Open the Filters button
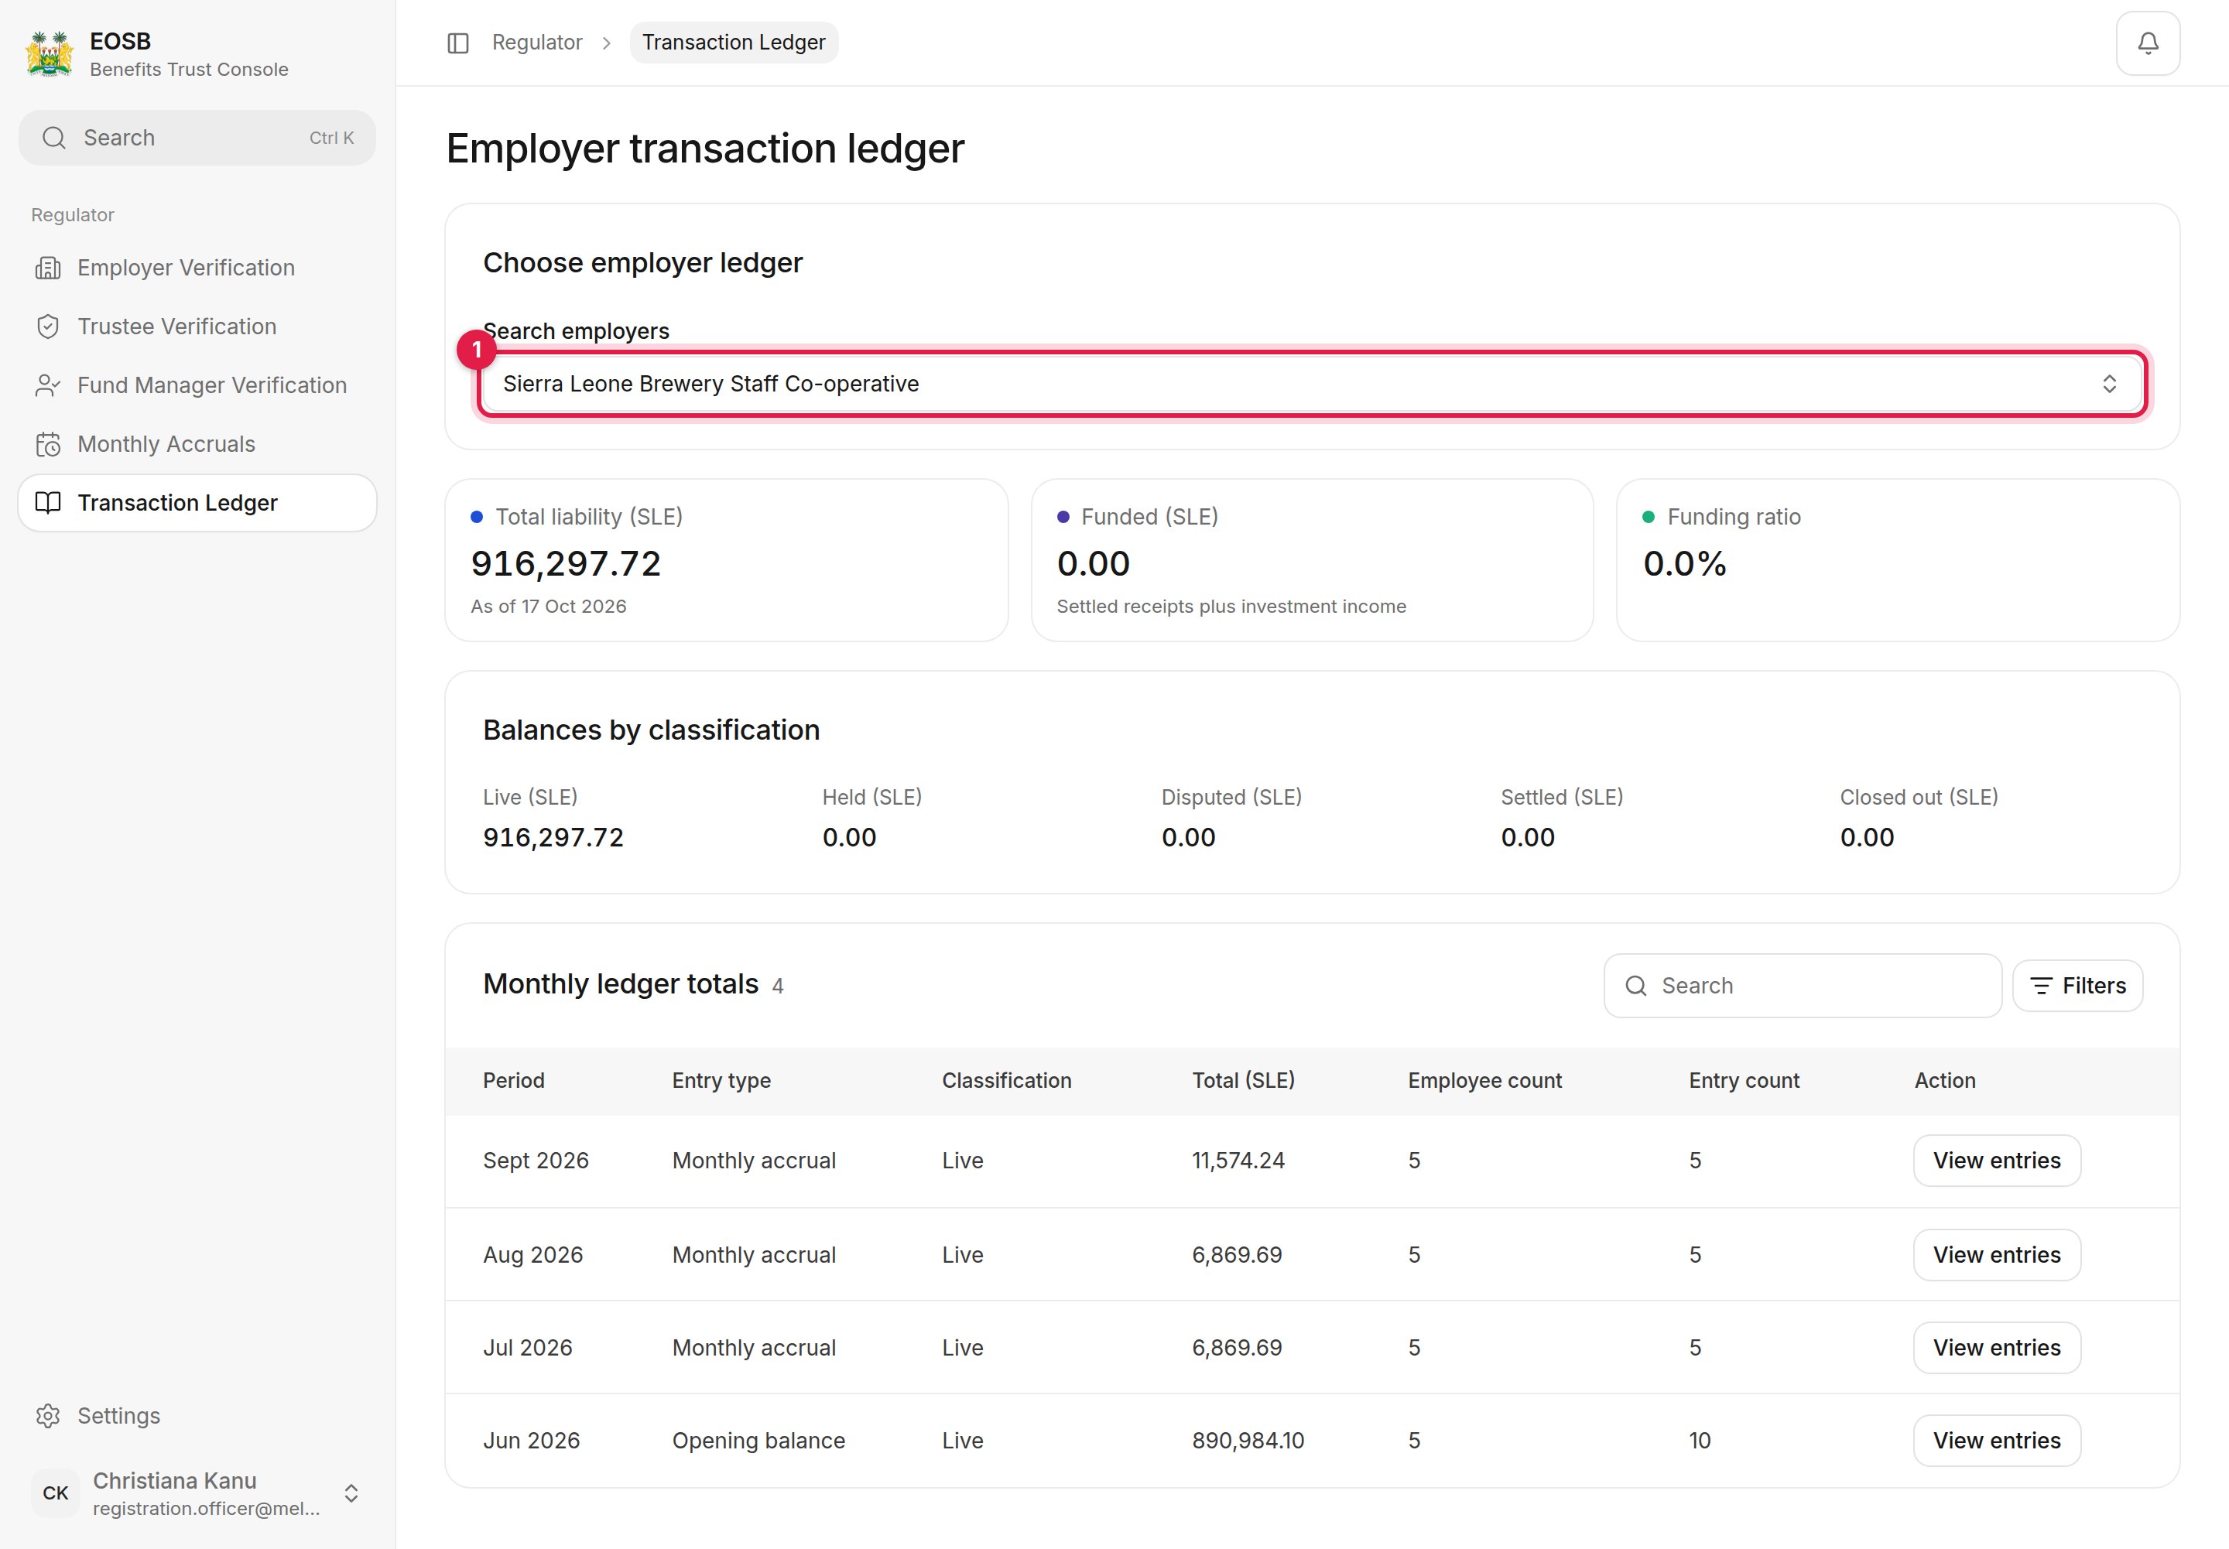2229x1549 pixels. [2077, 986]
